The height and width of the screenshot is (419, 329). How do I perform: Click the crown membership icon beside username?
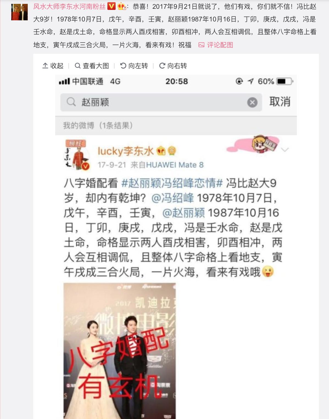[121, 6]
